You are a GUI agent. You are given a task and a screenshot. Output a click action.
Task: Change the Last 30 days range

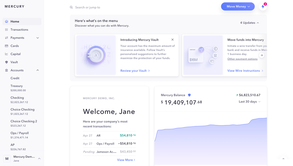[x=250, y=102]
